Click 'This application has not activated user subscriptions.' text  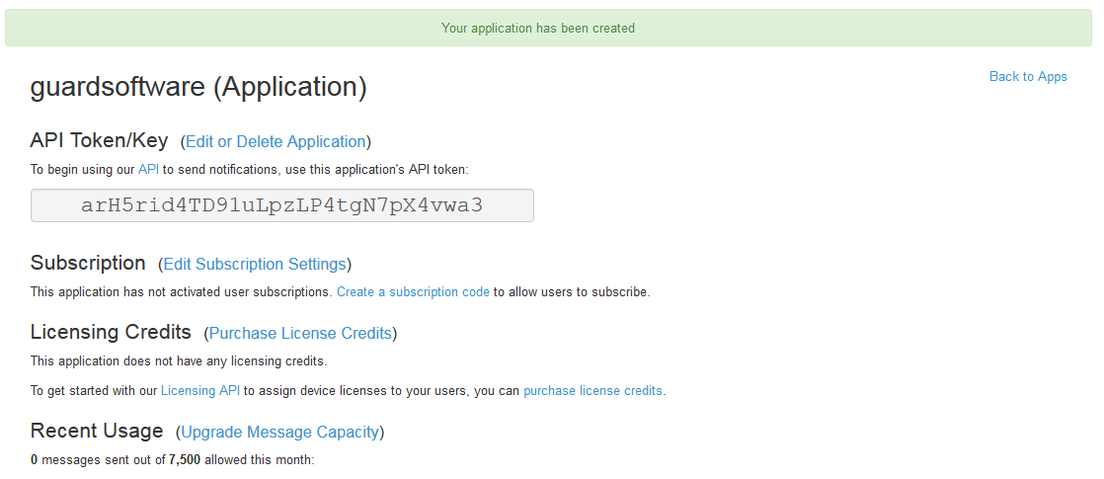[182, 291]
